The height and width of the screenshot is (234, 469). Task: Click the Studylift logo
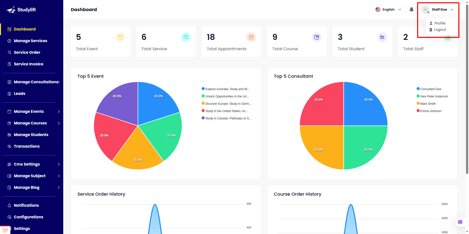click(x=21, y=10)
